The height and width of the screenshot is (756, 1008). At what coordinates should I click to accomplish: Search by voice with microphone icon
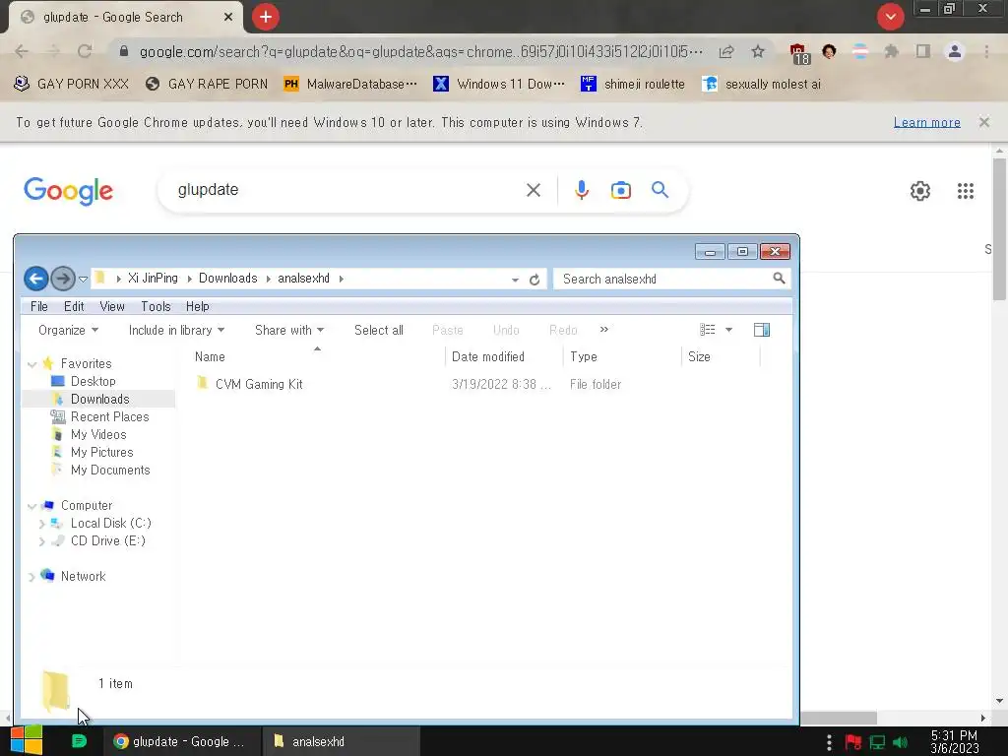[581, 190]
